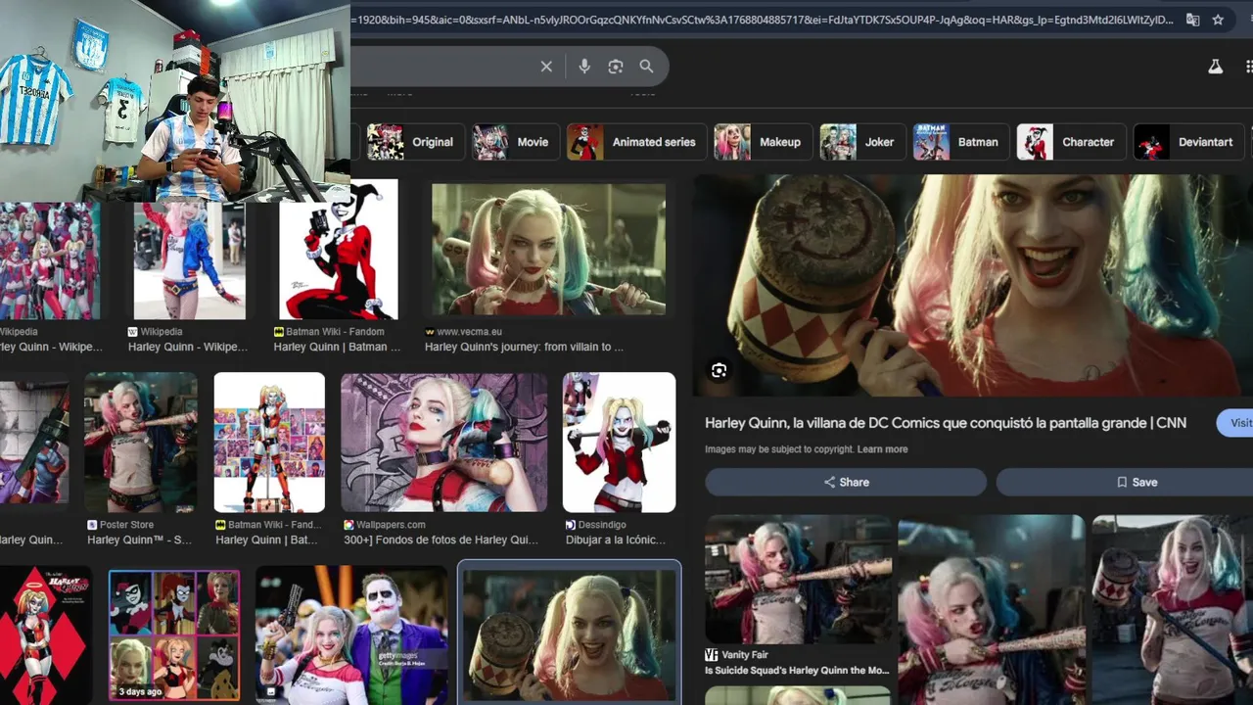
Task: Click the 'Dibujar a la Icónic...' caption
Action: pos(615,540)
